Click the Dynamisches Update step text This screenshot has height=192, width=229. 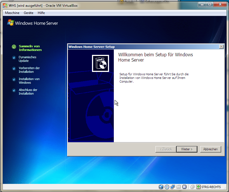[x=27, y=59]
